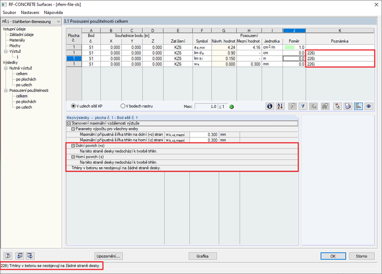Collapse the 'Horní povrch (-z)' section
The height and width of the screenshot is (274, 382).
point(73,157)
